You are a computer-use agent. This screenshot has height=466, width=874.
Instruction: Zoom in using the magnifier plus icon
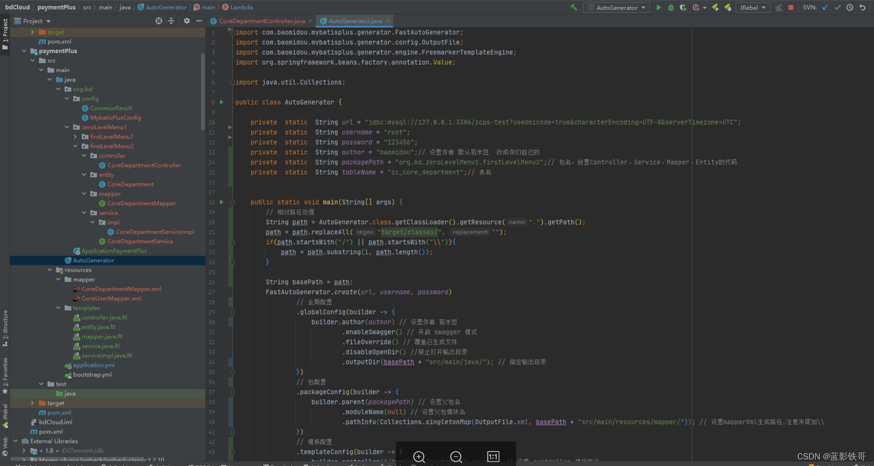coord(419,456)
